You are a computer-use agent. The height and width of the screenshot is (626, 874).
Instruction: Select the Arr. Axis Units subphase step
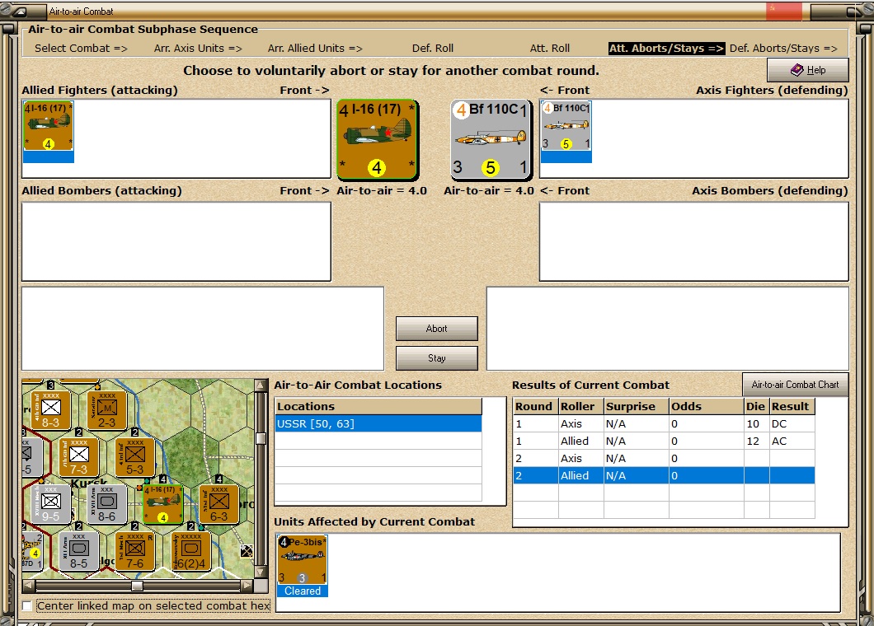coord(198,49)
